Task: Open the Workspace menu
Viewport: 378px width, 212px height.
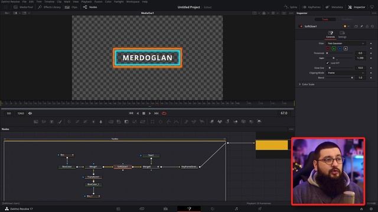Action: (133, 1)
